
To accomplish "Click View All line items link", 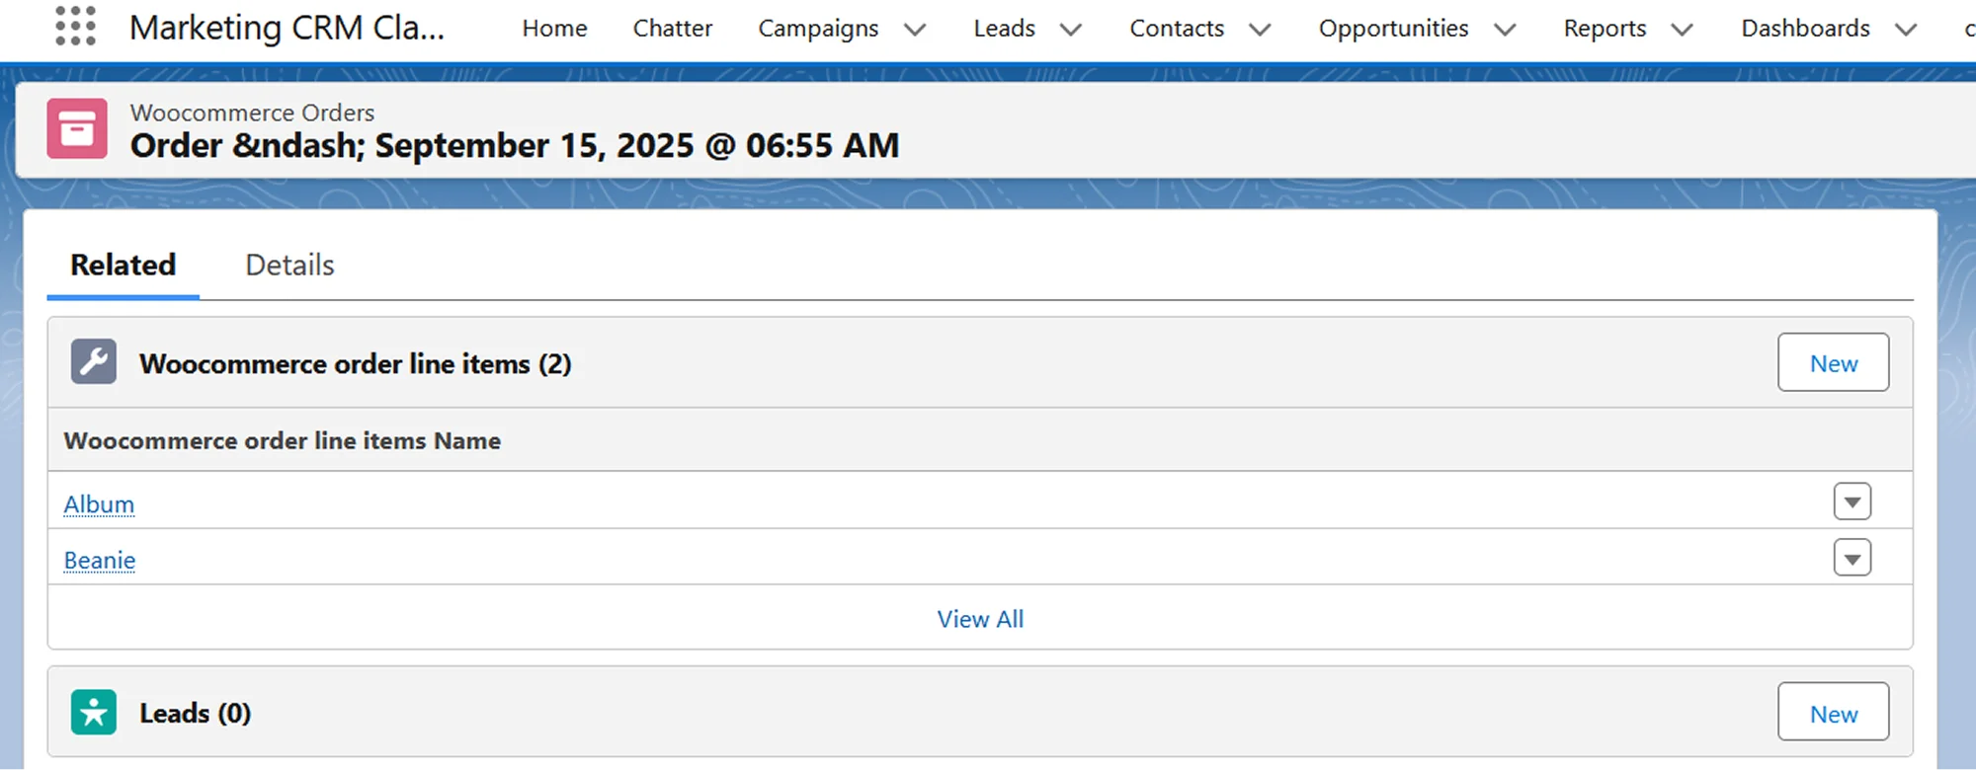I will pyautogui.click(x=980, y=619).
